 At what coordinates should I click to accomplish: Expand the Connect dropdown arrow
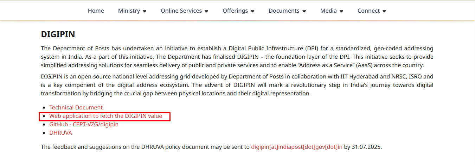384,11
